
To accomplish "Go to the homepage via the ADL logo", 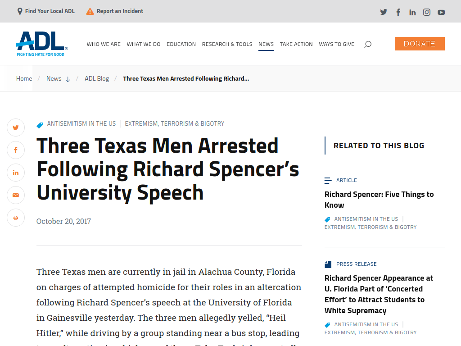I will [x=42, y=44].
